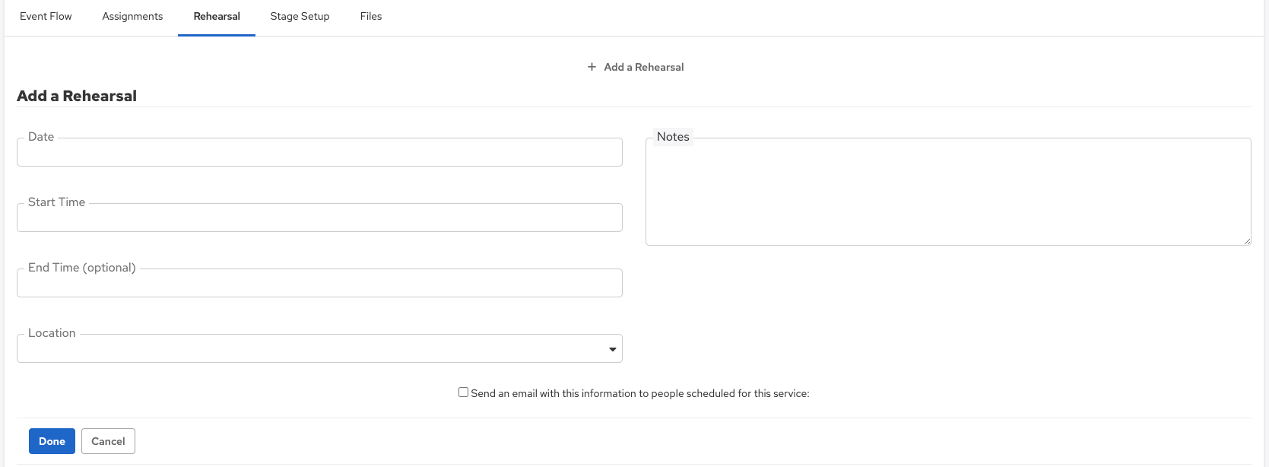Click the Done button
This screenshot has width=1269, height=467.
point(51,441)
